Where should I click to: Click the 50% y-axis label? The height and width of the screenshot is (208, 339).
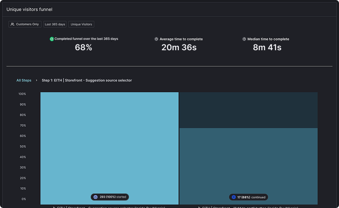[x=23, y=147]
